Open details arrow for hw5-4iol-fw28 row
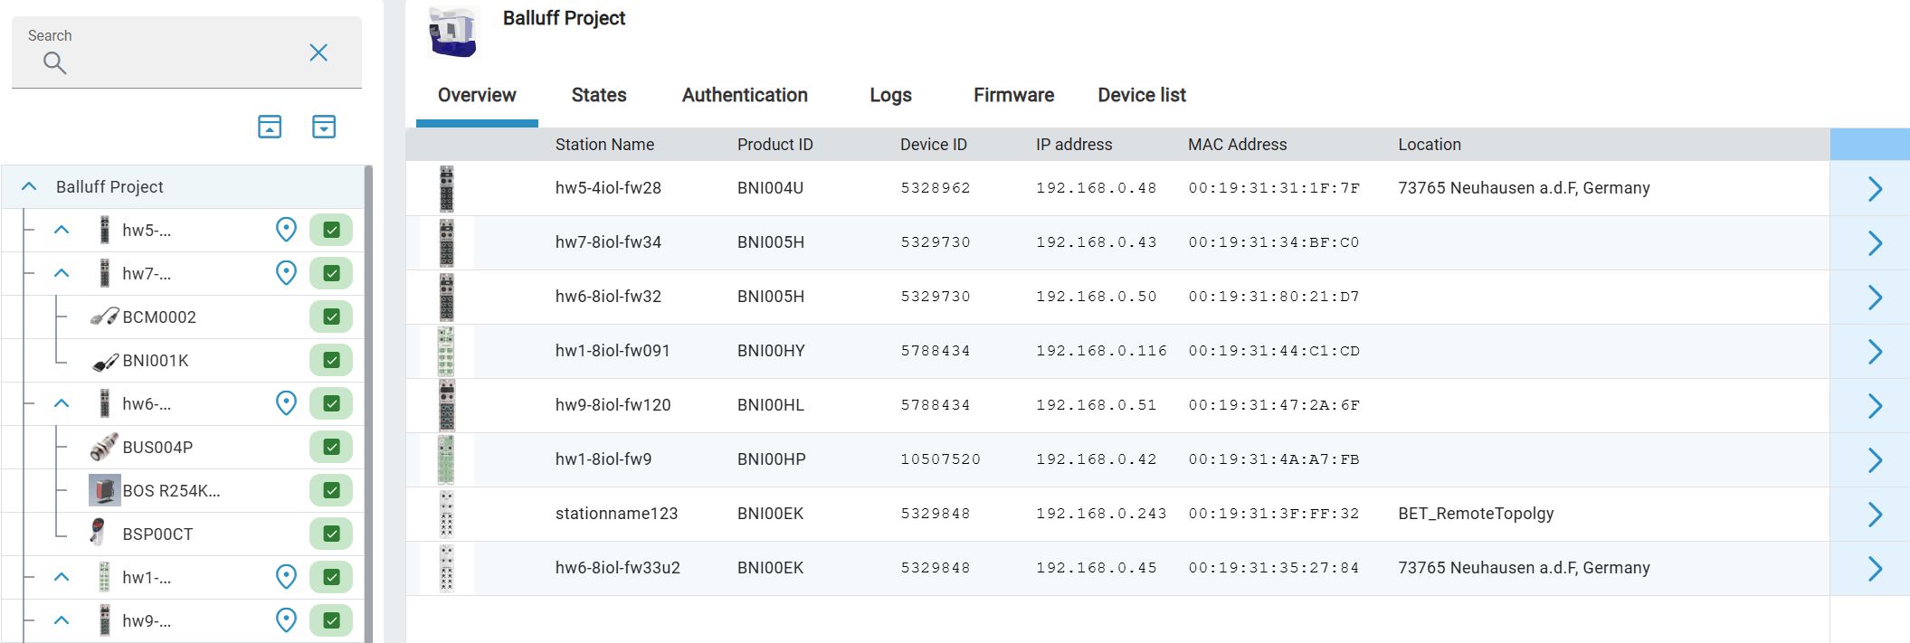Screen dimensions: 1910x643 tap(1875, 188)
